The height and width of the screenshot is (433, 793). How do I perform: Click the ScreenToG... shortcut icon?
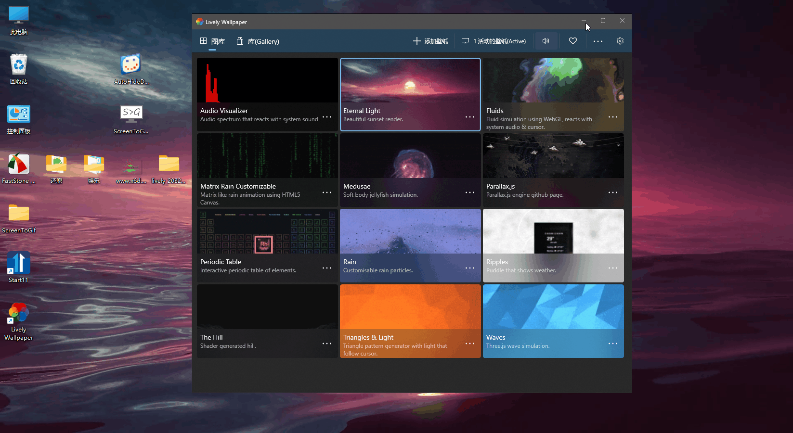coord(131,119)
